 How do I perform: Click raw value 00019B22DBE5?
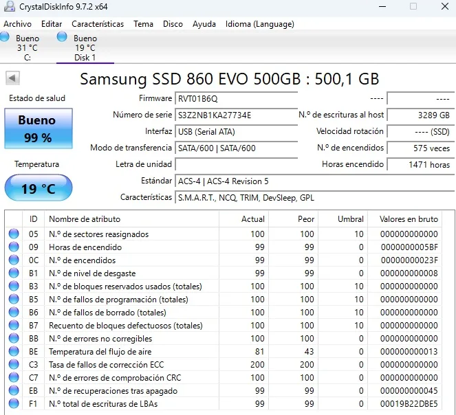(x=409, y=404)
